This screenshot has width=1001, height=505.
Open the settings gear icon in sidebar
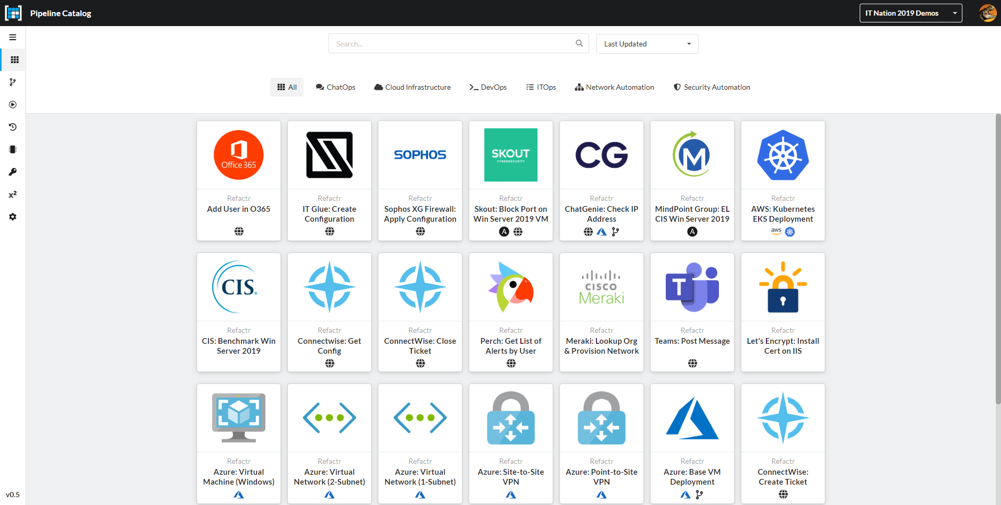click(x=13, y=217)
